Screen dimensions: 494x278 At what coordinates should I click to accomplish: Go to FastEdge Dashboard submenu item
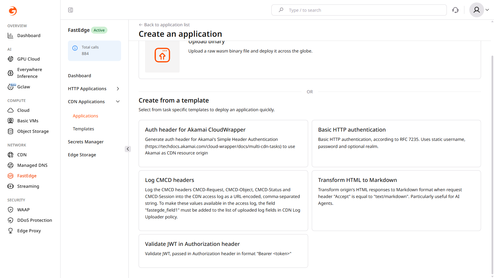tap(79, 76)
